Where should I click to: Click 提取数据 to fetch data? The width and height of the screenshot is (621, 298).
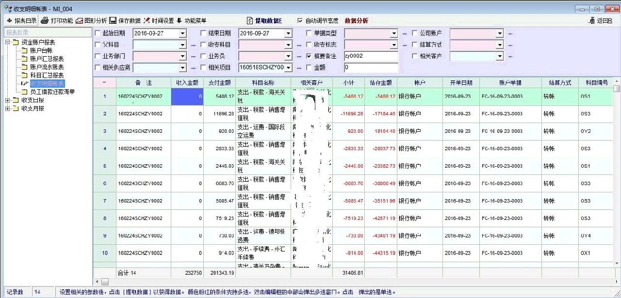click(x=264, y=21)
